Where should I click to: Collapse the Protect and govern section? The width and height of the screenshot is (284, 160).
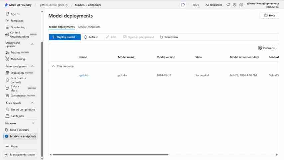32,66
